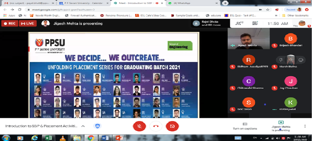Expand meeting details chevron beside meeting title
Screen dimensions: 314x141
point(83,126)
